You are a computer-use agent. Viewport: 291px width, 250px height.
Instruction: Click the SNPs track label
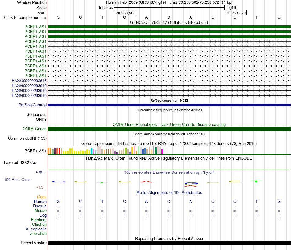pyautogui.click(x=41, y=119)
